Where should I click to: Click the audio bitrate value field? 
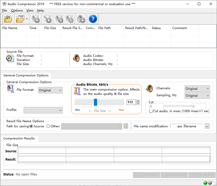pos(131,102)
